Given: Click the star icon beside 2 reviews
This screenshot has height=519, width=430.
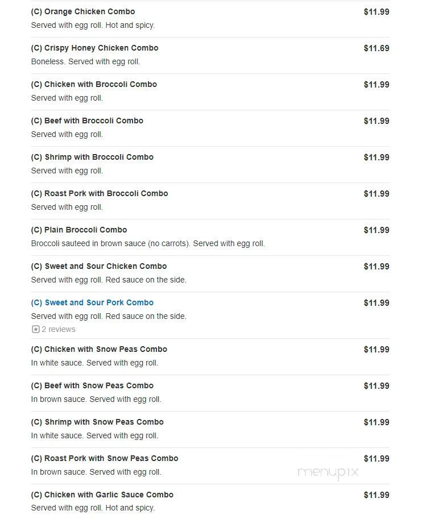Looking at the screenshot, I should coord(35,329).
